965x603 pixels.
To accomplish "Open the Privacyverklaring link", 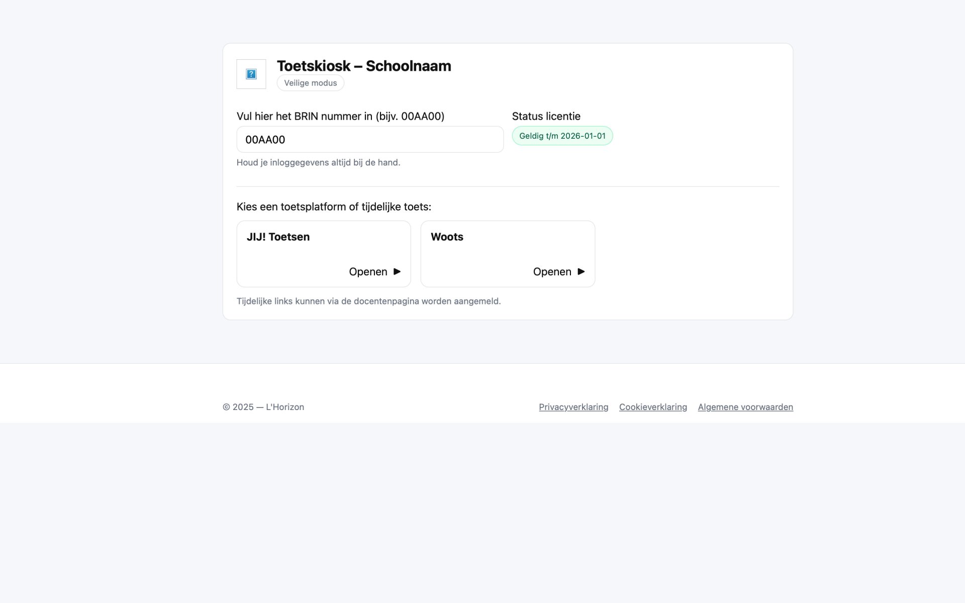I will pos(573,407).
